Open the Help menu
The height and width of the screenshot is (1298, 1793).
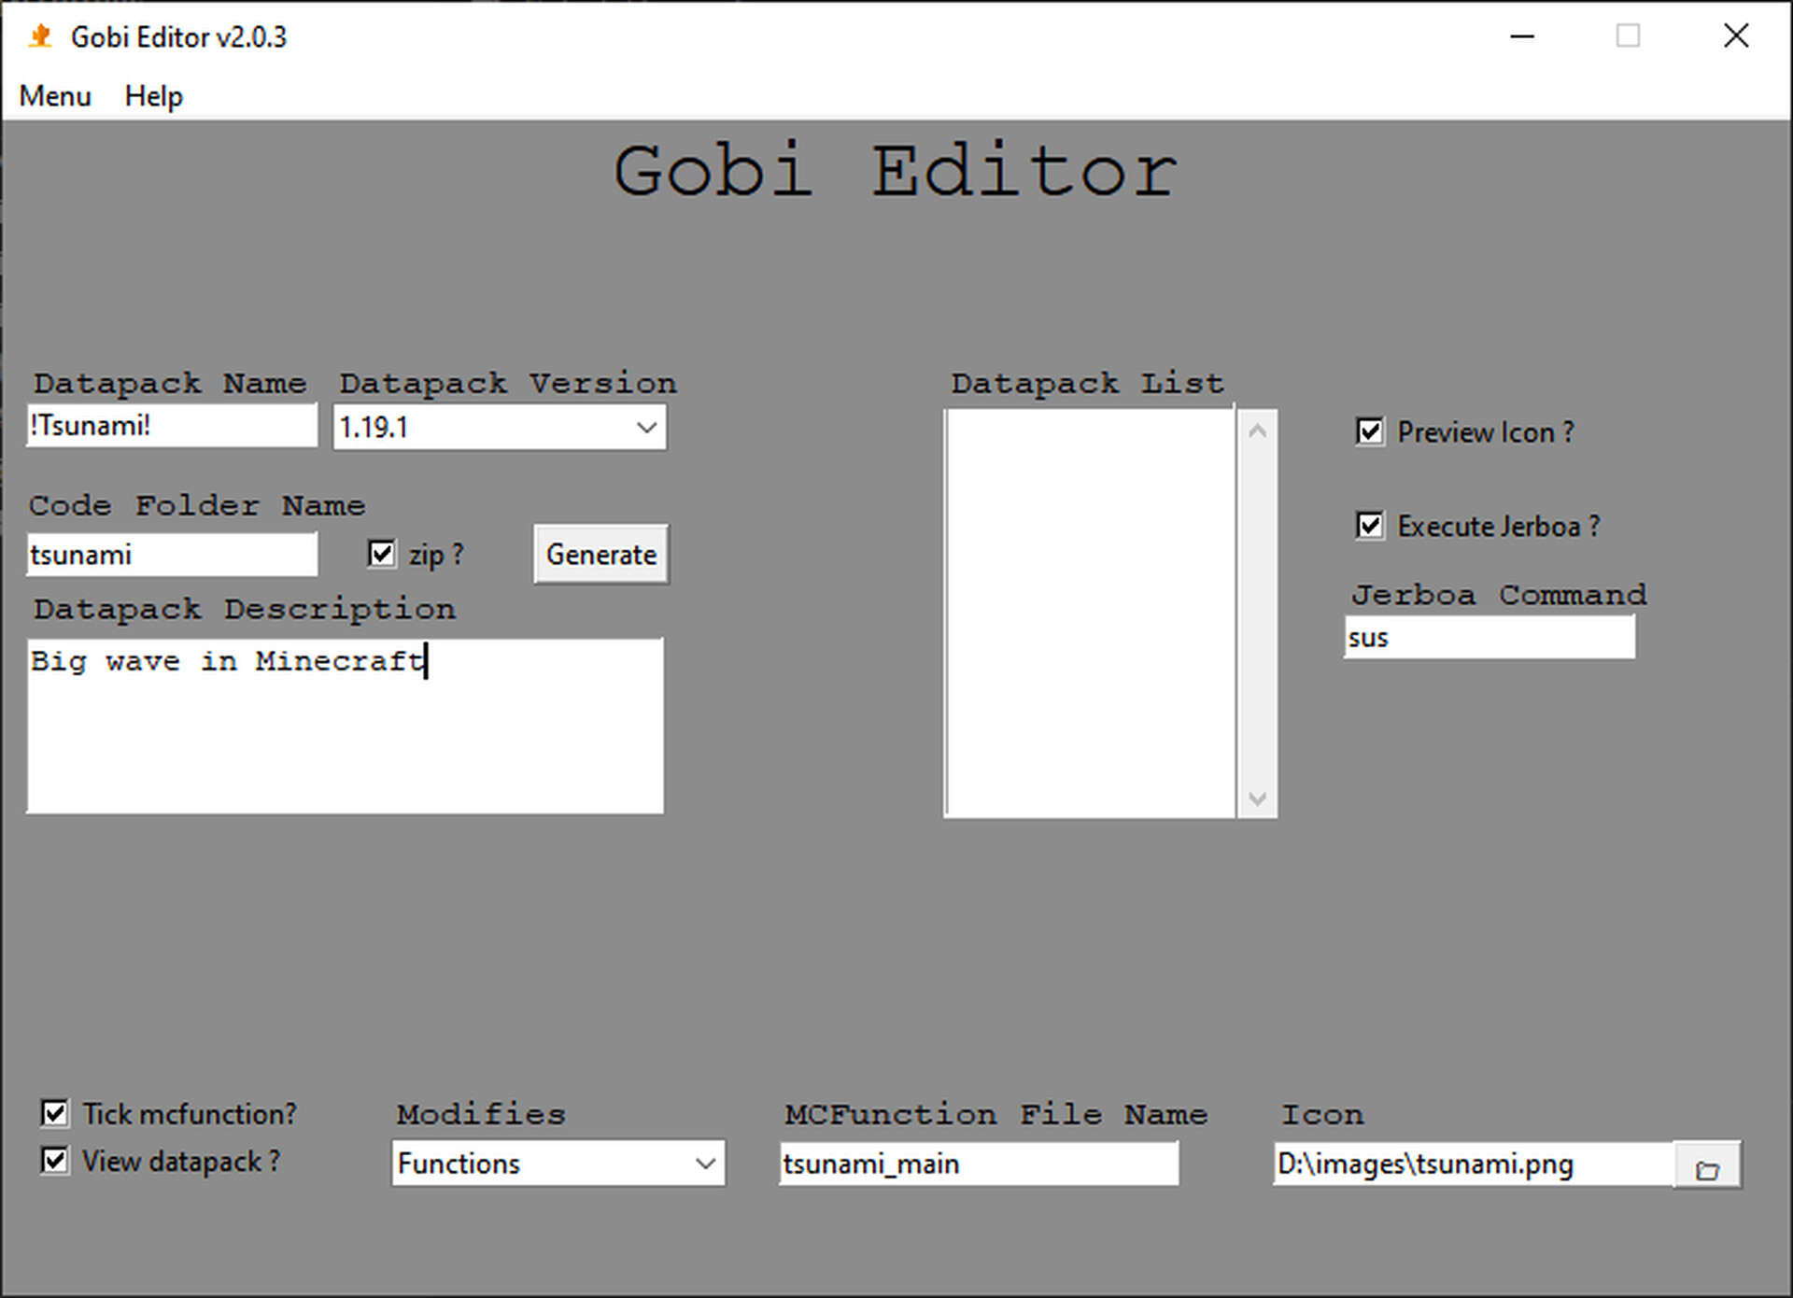point(152,95)
